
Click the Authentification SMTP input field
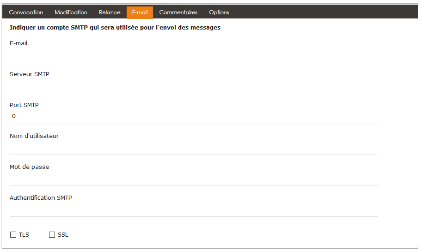click(194, 209)
